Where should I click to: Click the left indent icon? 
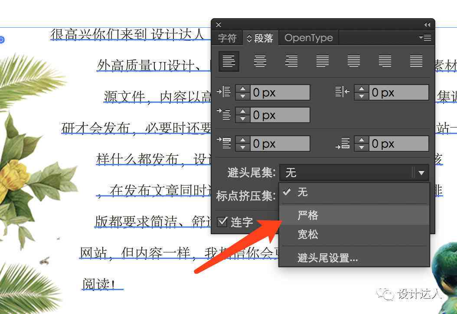click(x=224, y=92)
